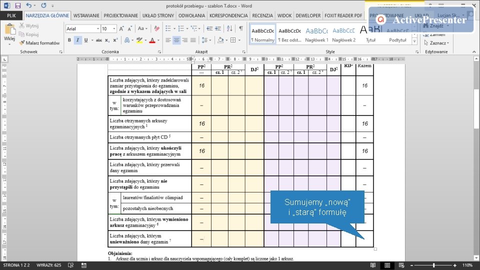
Task: Redo using the repeat arrow icon
Action: point(44,5)
